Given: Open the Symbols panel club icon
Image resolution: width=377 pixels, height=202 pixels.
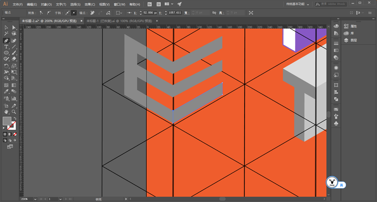Looking at the screenshot, I should 336,124.
